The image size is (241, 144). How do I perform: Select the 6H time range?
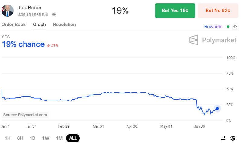(20, 138)
